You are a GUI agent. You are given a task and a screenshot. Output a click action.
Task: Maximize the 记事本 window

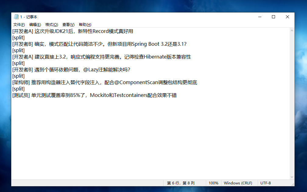pos(273,17)
